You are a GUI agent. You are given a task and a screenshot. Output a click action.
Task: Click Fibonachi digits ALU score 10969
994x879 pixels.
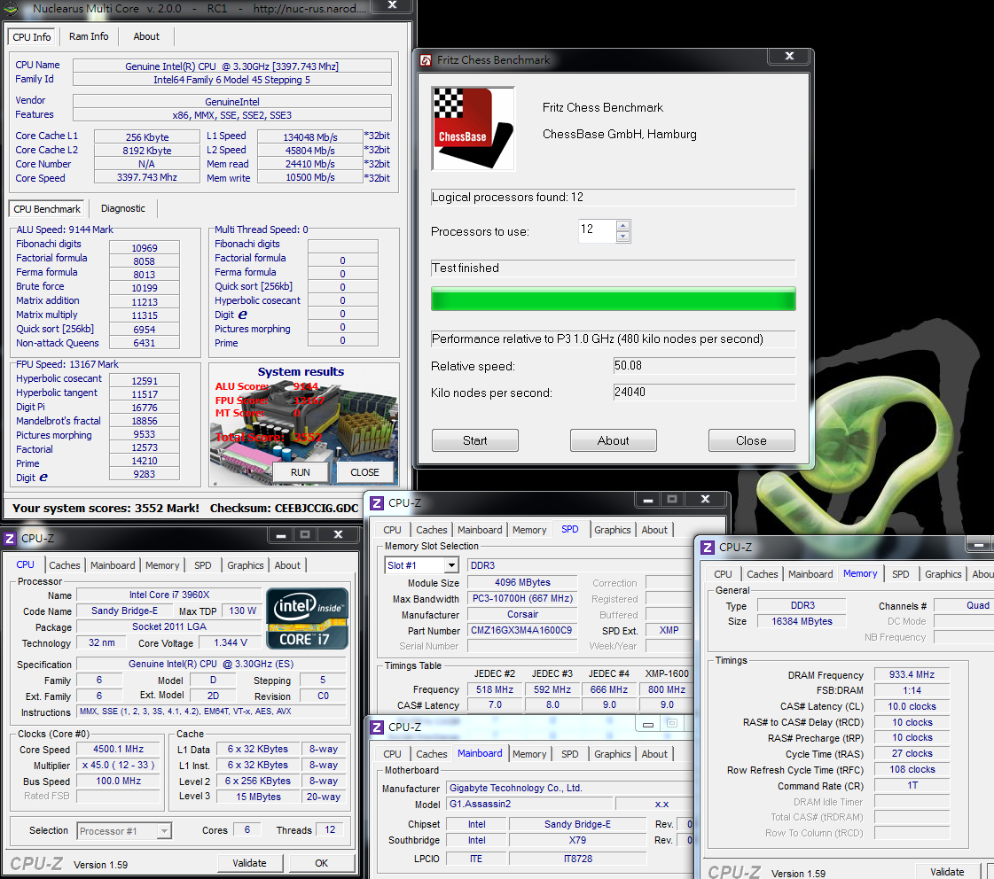click(145, 247)
